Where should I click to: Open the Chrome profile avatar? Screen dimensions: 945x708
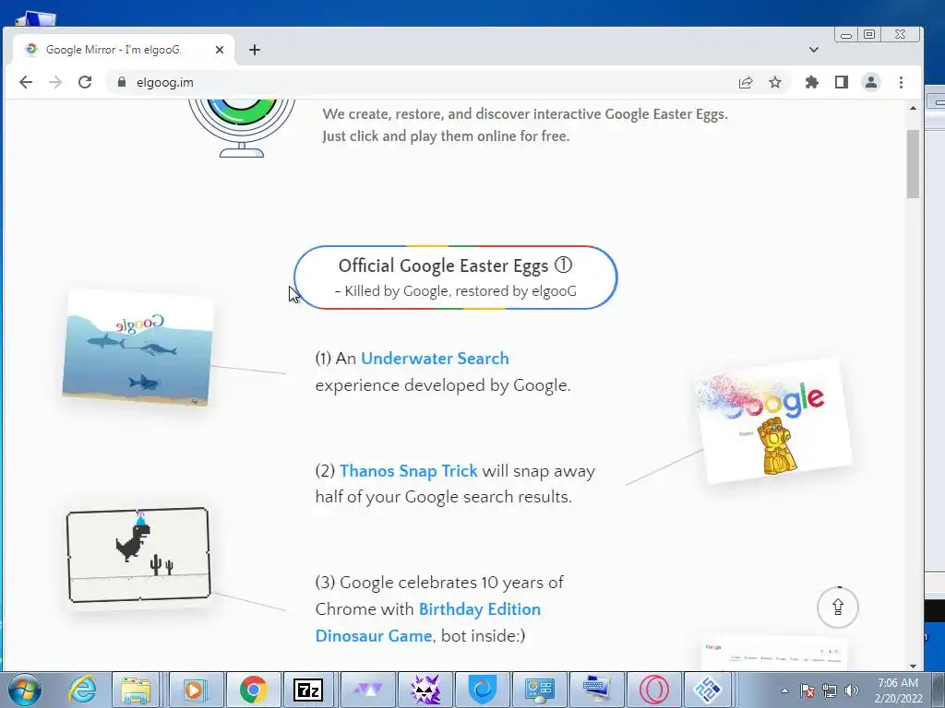871,82
